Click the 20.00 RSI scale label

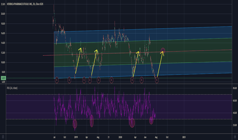point(235,125)
